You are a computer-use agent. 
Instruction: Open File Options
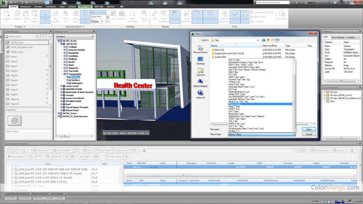(34, 16)
